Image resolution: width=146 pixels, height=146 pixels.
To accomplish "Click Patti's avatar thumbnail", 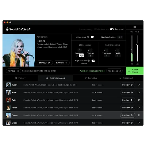I will 8,100.
